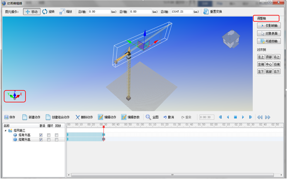Screen dimensions: 287x179
Task: Play the animation backward
Action: click(x=228, y=117)
